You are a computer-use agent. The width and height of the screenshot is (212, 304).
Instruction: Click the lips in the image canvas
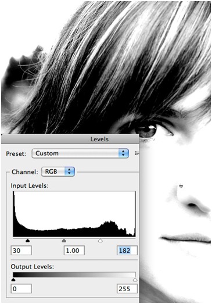(186, 238)
